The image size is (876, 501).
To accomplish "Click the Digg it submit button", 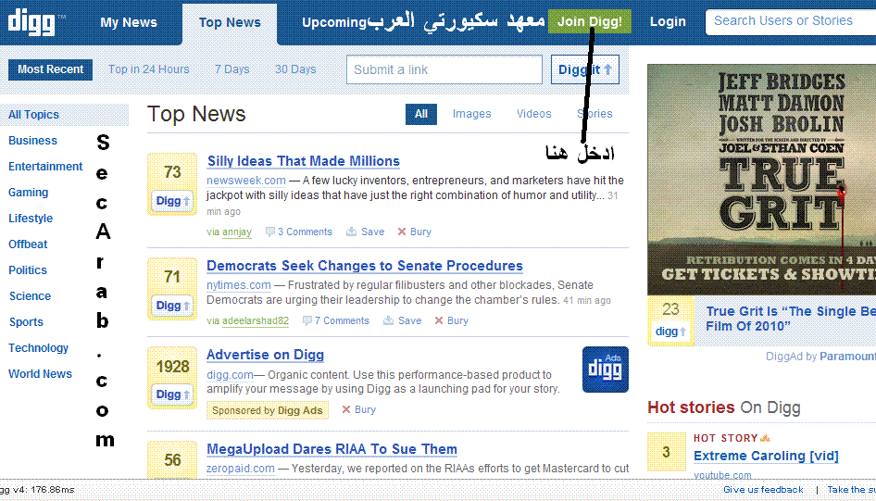I will click(585, 69).
